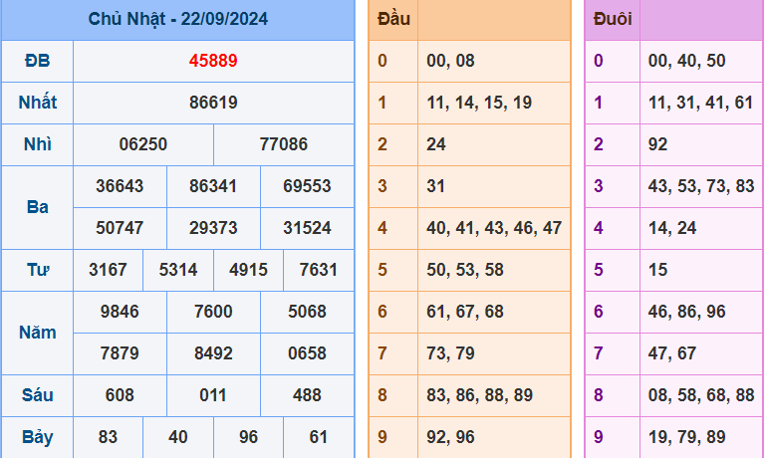Select the Đuôi entry "43, 53, 73, 83"

(701, 186)
